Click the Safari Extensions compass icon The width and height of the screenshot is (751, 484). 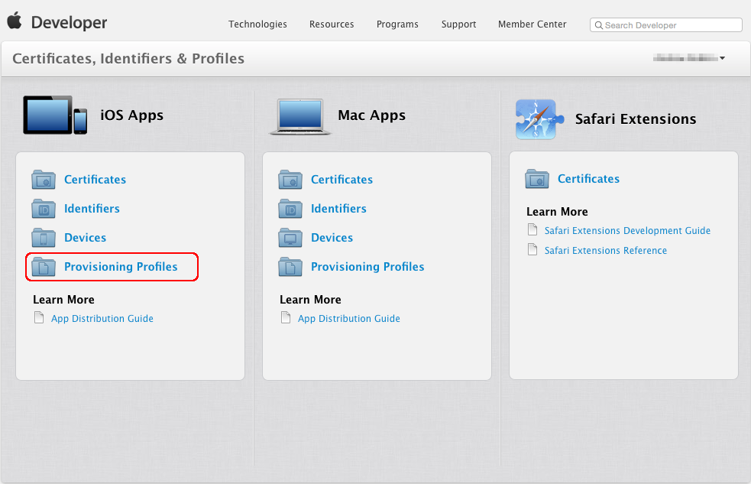coord(537,119)
